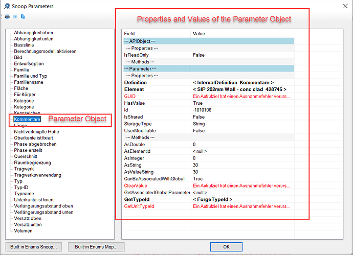The height and width of the screenshot is (255, 353).
Task: Click the AsDouble method row
Action: (x=209, y=145)
